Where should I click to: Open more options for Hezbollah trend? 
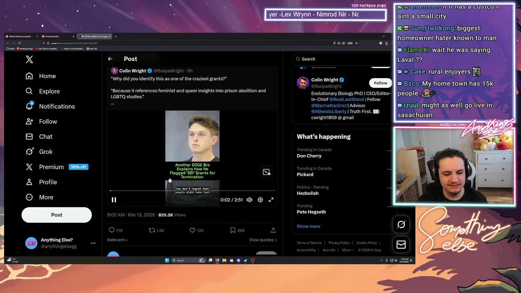pyautogui.click(x=389, y=188)
